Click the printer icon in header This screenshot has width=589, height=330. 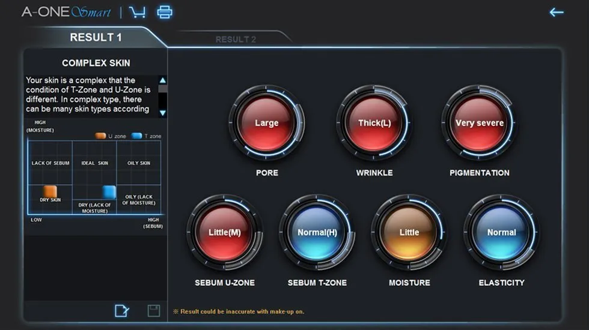pos(164,12)
